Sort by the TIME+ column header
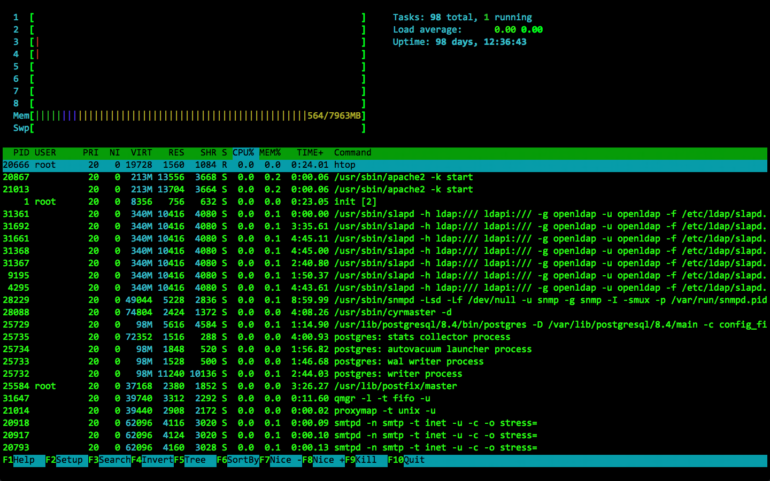The width and height of the screenshot is (770, 481). pos(309,152)
